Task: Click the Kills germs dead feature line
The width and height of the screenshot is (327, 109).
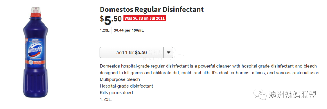Action: coord(116,93)
